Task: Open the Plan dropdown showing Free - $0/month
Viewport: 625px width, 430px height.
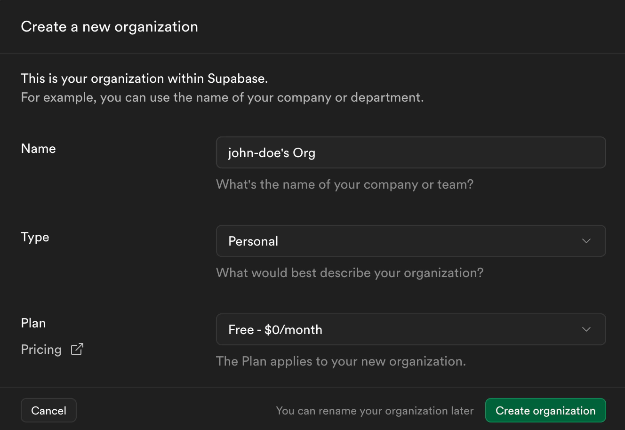Action: tap(410, 329)
